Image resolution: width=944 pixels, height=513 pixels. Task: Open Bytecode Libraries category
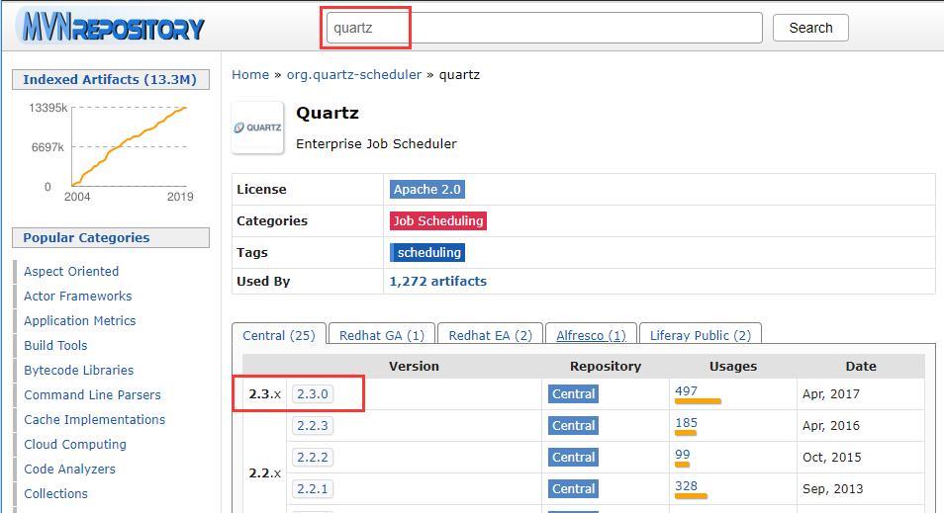pos(78,370)
